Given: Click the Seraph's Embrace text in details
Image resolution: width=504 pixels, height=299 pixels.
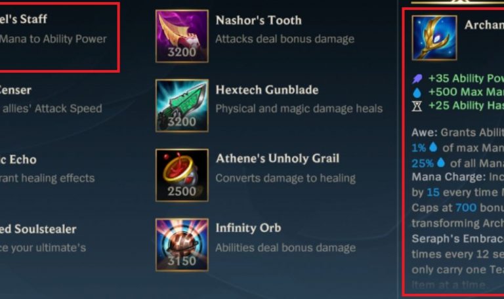Looking at the screenshot, I should pyautogui.click(x=457, y=239).
